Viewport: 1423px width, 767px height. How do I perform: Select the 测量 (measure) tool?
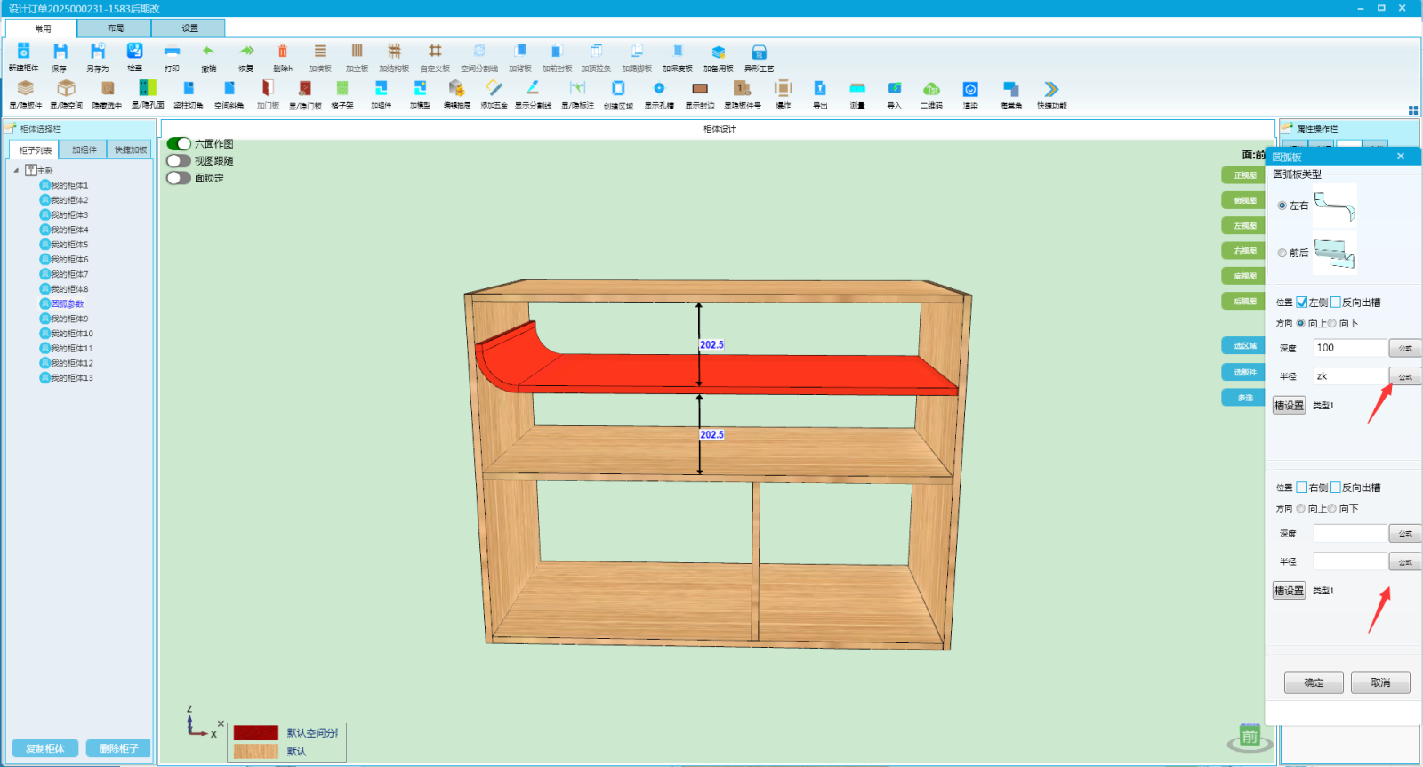pyautogui.click(x=857, y=89)
